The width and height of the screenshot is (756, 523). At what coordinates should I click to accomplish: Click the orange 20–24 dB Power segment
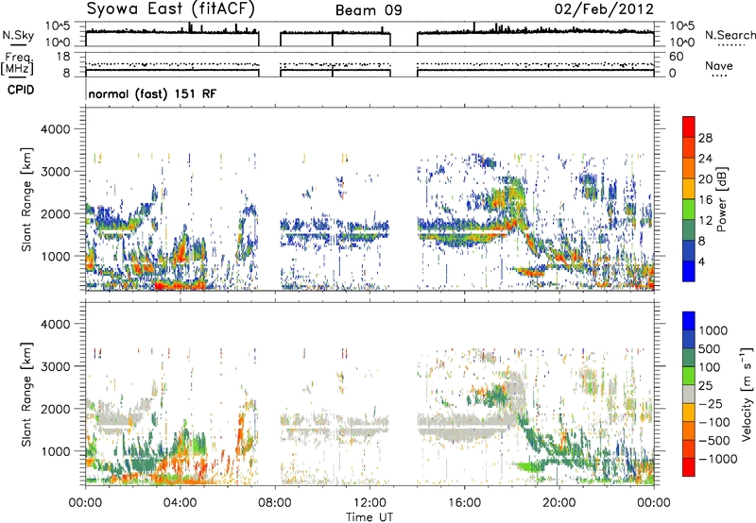point(689,168)
